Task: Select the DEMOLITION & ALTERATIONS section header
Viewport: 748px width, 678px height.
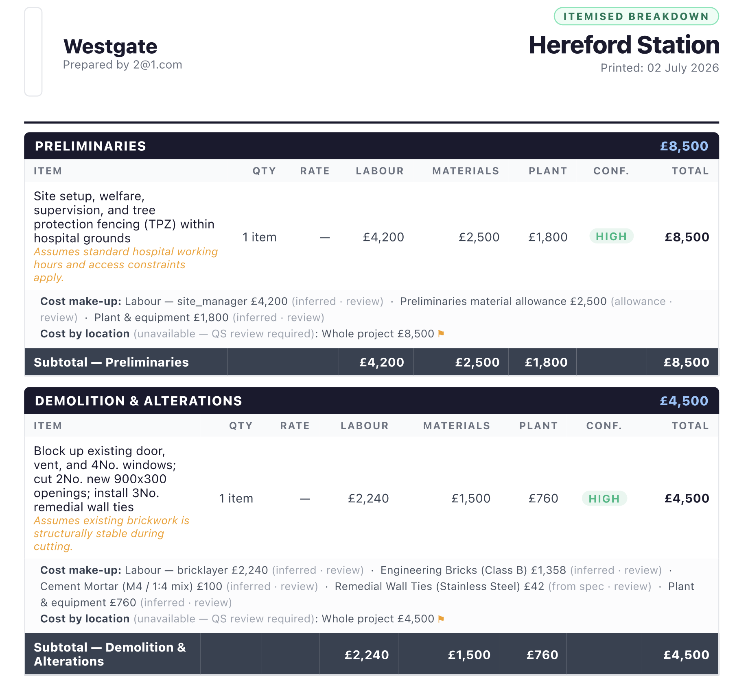Action: coord(372,401)
